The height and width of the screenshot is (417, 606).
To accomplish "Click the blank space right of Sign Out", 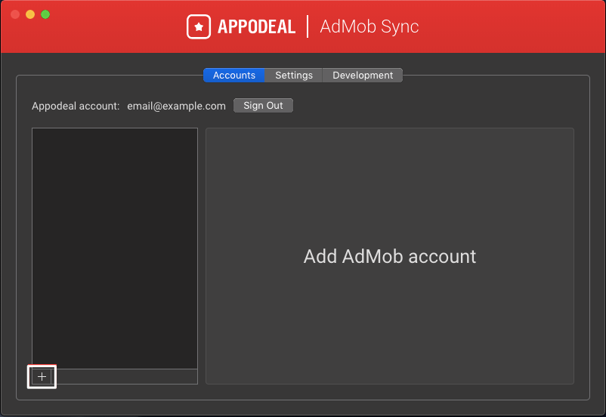I will (438, 106).
